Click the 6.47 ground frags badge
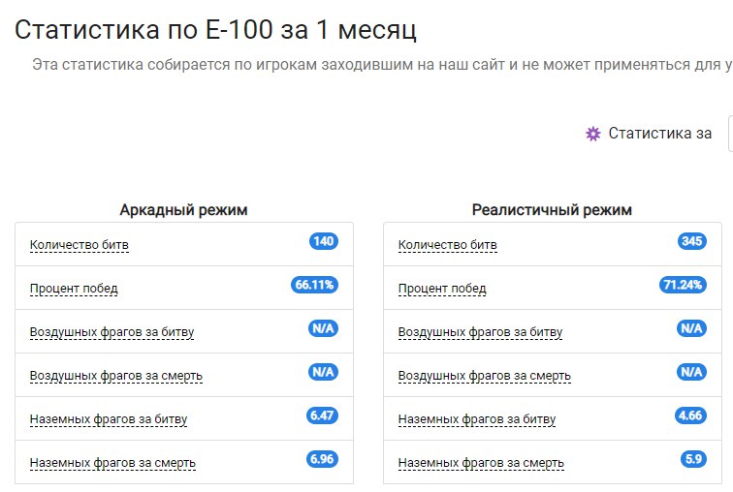The image size is (733, 492). coord(322,415)
